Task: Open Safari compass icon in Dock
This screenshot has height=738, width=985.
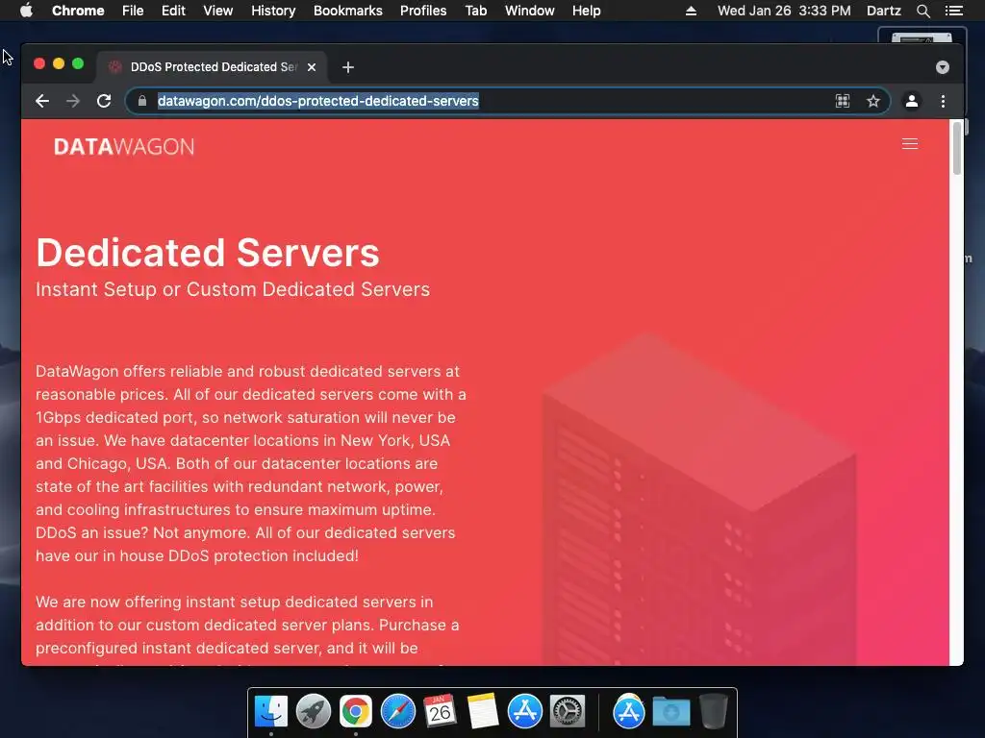Action: 397,712
